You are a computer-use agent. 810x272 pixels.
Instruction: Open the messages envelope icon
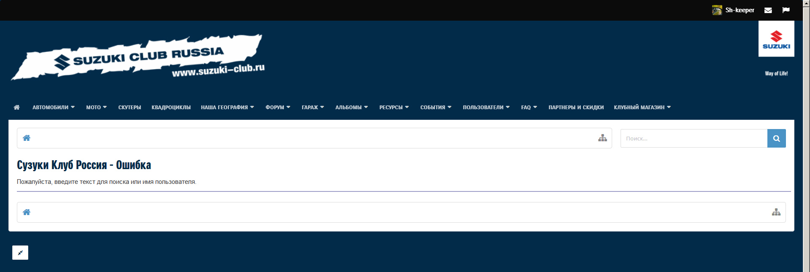(768, 10)
